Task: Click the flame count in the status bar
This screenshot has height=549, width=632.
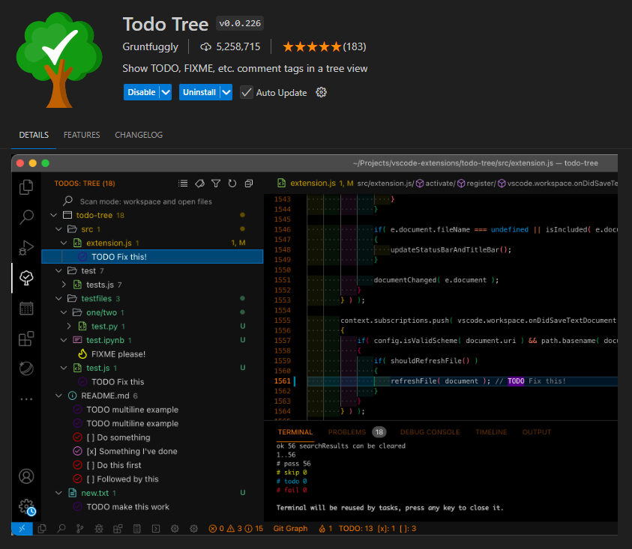Action: click(x=325, y=529)
